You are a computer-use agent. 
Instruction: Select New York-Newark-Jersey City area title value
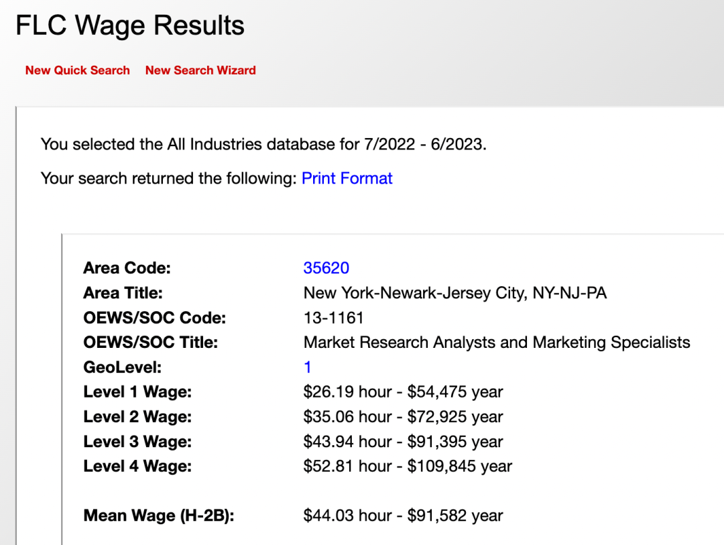455,293
